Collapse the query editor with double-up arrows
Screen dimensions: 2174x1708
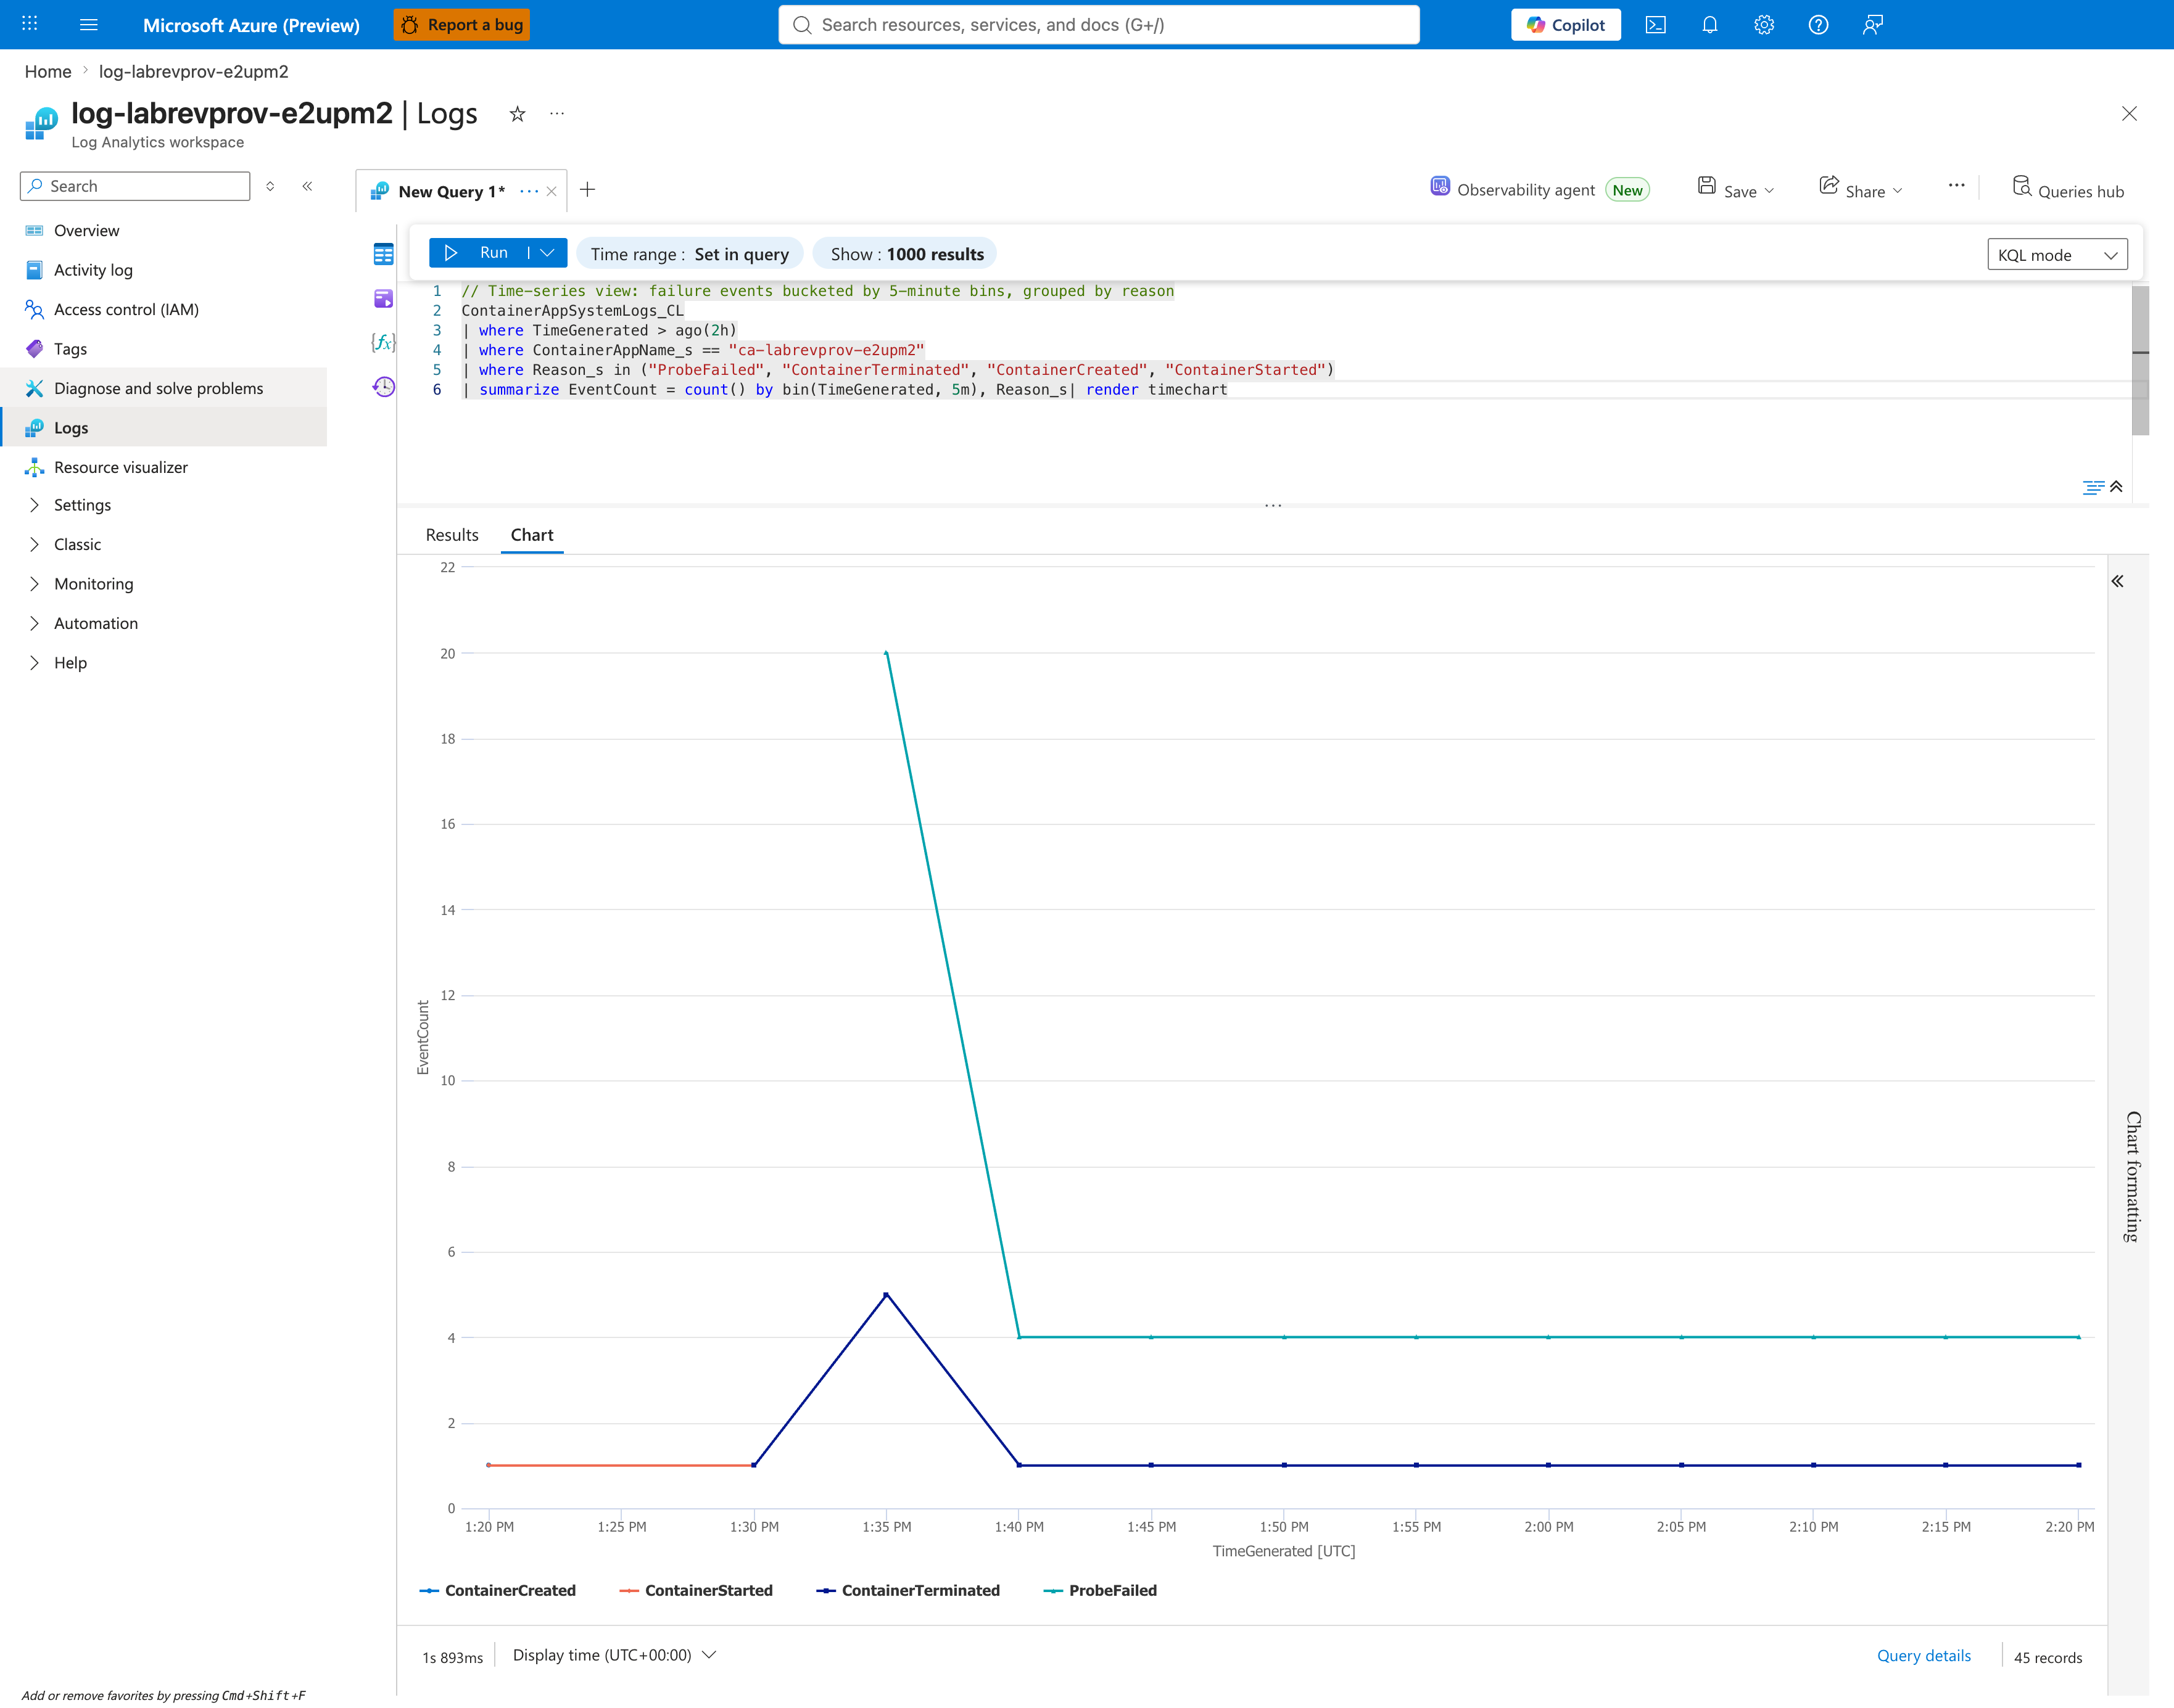2116,487
